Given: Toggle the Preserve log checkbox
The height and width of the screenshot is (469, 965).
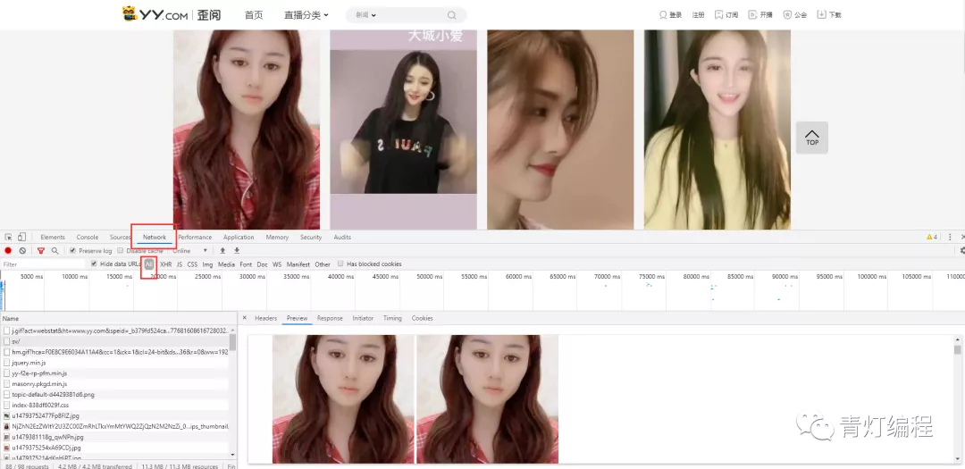Looking at the screenshot, I should coord(72,250).
